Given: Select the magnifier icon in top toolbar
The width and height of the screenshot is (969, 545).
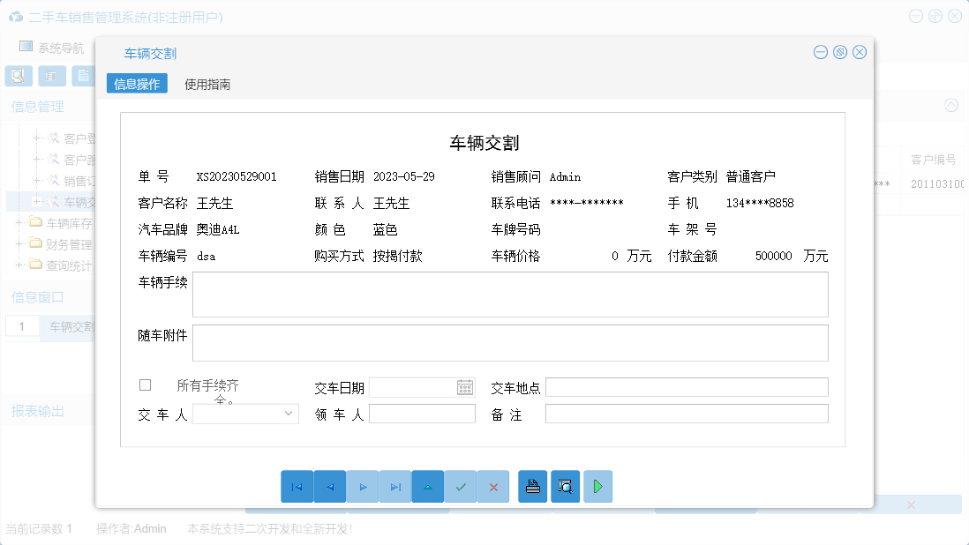Looking at the screenshot, I should (18, 76).
